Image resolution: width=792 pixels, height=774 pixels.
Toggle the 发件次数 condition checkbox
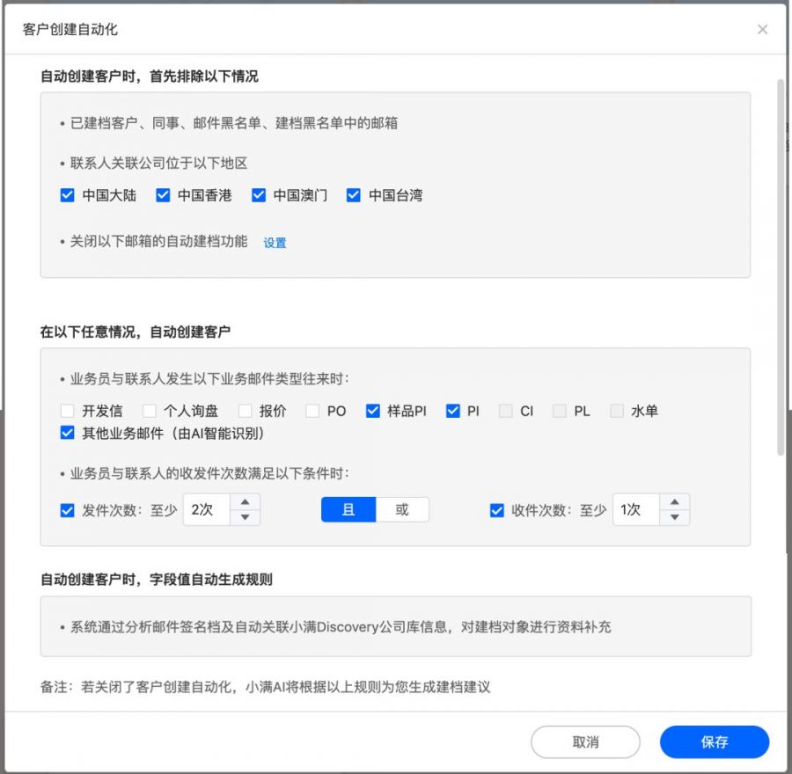pyautogui.click(x=67, y=510)
